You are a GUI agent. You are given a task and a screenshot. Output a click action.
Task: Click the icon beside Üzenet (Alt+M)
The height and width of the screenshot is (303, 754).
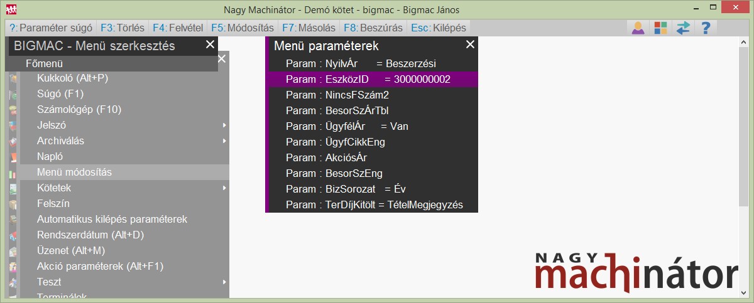tap(14, 250)
